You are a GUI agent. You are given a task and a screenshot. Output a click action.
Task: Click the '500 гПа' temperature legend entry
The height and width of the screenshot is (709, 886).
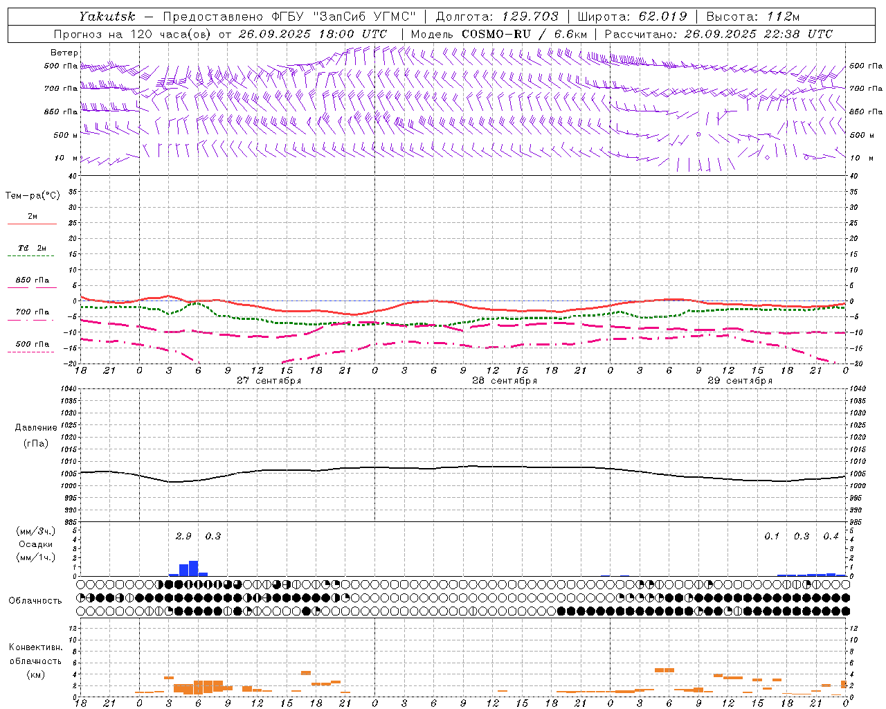(x=32, y=344)
